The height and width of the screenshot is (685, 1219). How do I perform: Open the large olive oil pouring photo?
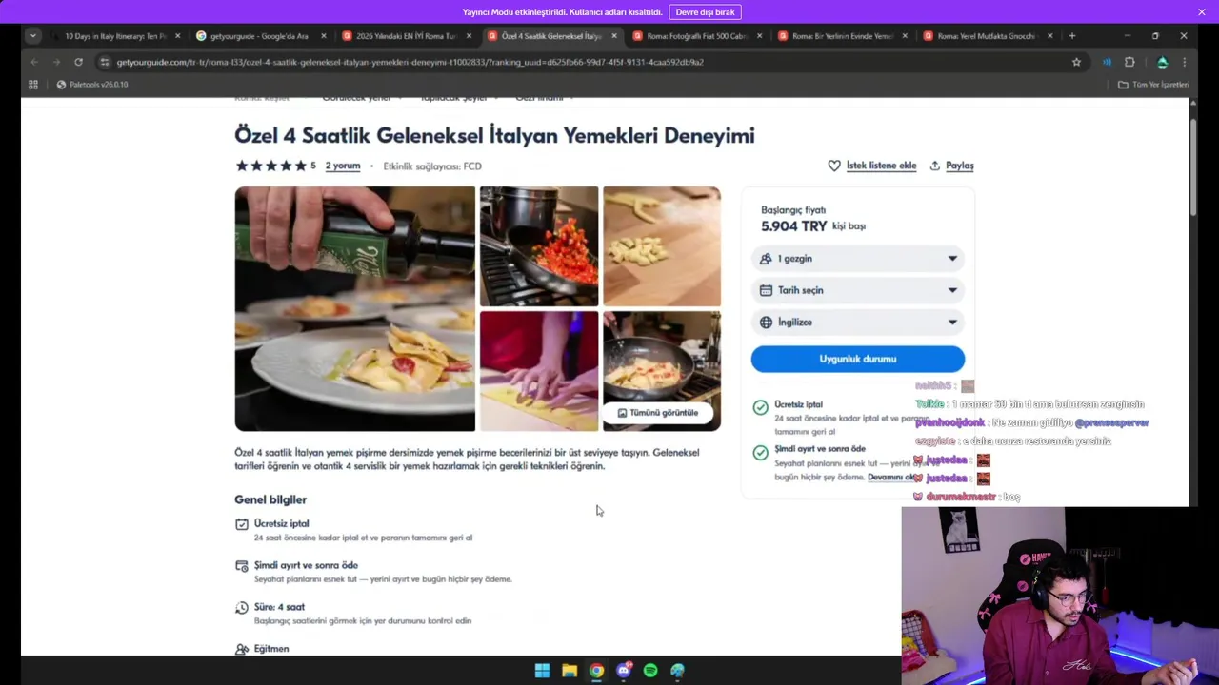coord(355,309)
